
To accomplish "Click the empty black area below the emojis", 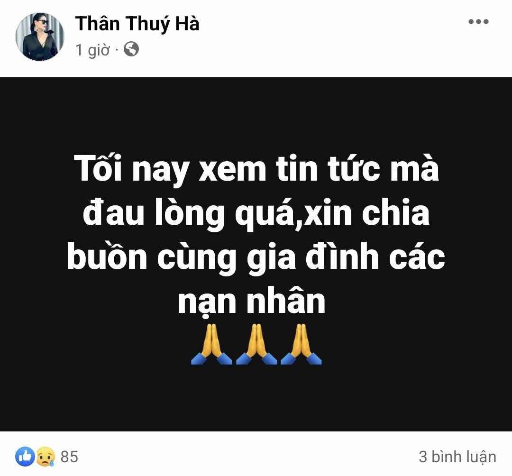I will 256,398.
